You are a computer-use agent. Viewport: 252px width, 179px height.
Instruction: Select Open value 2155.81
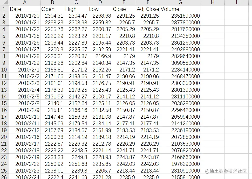tap(52, 70)
